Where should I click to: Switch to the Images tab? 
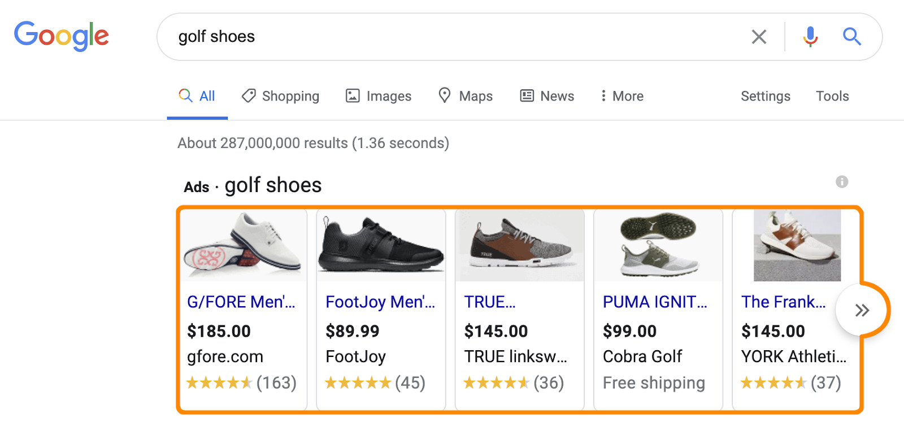point(379,96)
